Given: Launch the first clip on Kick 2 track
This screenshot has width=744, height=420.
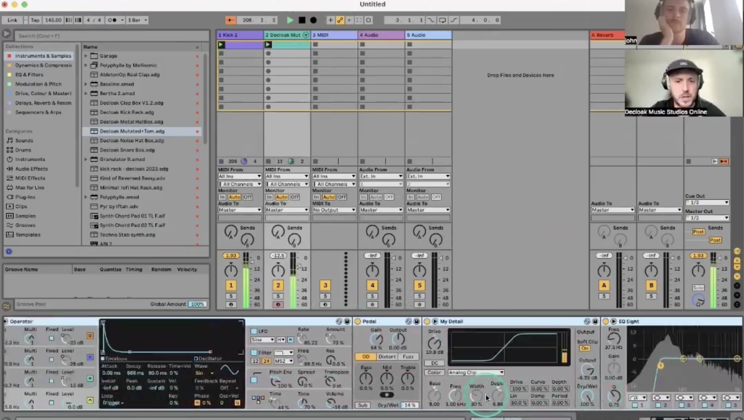Looking at the screenshot, I should [221, 44].
